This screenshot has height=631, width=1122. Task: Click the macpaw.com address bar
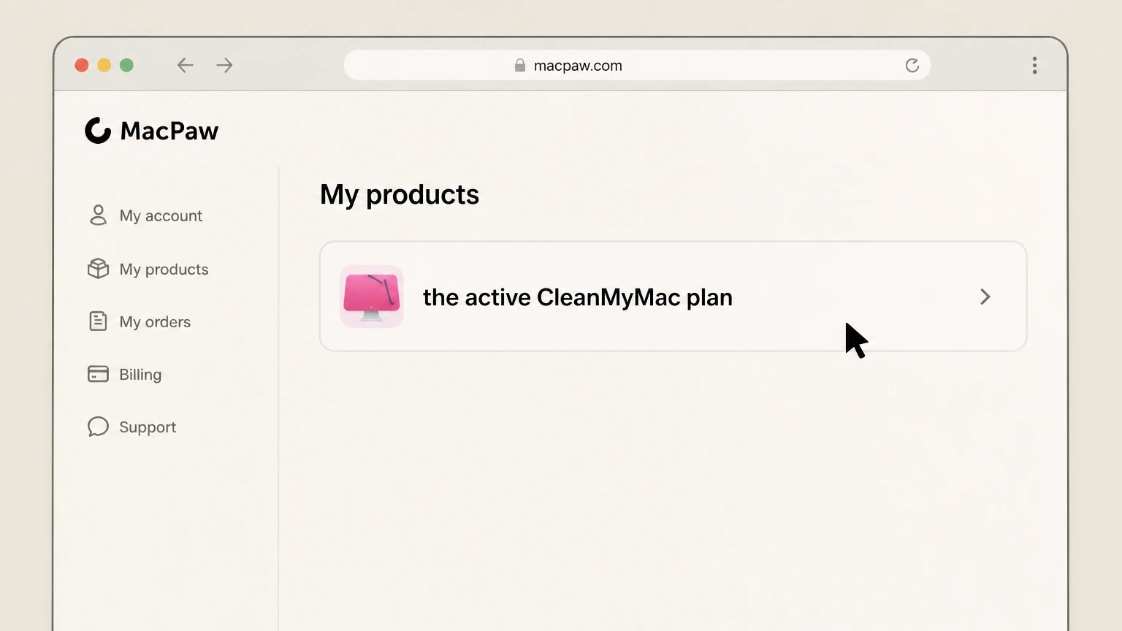click(x=637, y=65)
